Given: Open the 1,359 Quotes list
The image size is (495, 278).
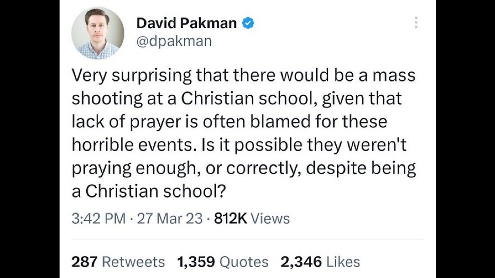Looking at the screenshot, I should click(x=222, y=262).
